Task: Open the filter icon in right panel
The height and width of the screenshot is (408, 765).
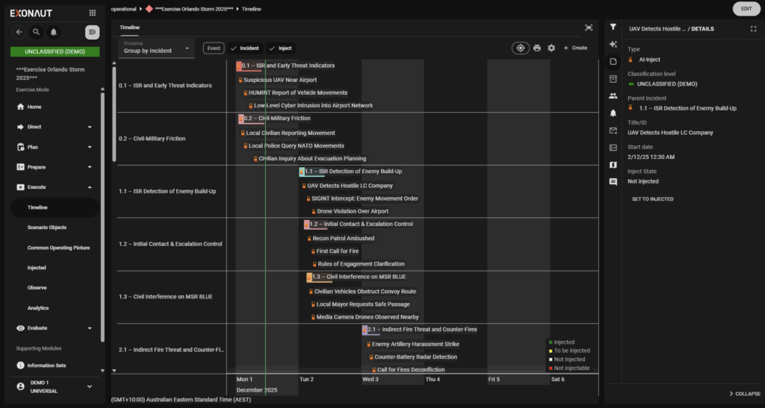Action: point(613,27)
